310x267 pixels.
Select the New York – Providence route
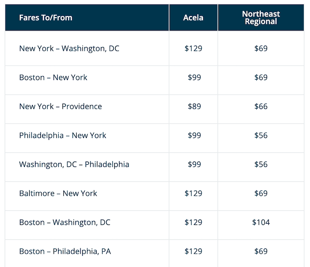60,106
